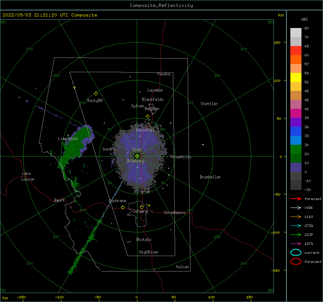Select the light gray 80 dBZ swatch
The height and width of the screenshot is (302, 323).
296,33
